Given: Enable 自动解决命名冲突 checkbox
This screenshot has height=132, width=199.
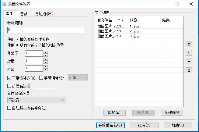Looking at the screenshot, I should pyautogui.click(x=9, y=108).
